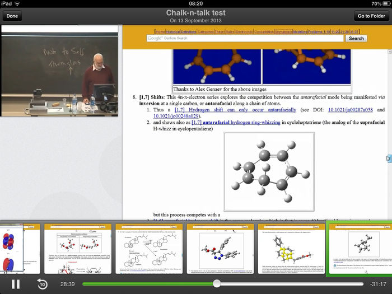The height and width of the screenshot is (294, 392).
Task: Click the remaining time -31:17 label
Action: coord(378,284)
